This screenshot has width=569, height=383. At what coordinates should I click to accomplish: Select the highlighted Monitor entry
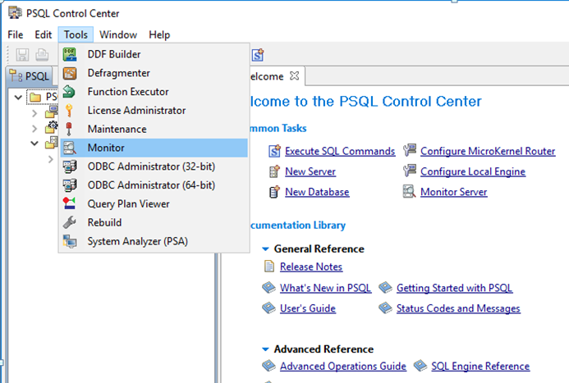coord(154,148)
